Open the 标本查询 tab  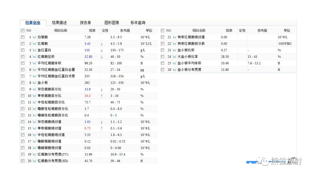pos(138,22)
